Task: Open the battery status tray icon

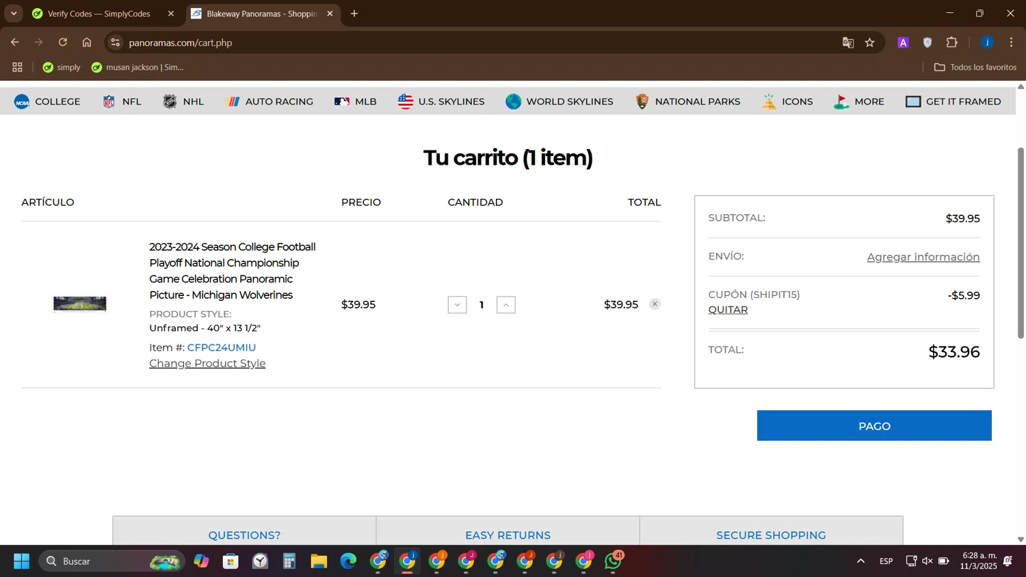Action: coord(943,561)
